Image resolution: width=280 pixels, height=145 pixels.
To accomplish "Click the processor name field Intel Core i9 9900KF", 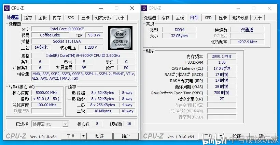I will (x=67, y=29).
